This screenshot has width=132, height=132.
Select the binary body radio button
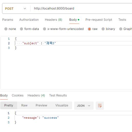103,29
